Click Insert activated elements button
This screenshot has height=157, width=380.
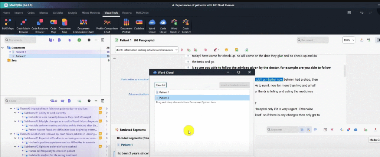[x=235, y=85]
